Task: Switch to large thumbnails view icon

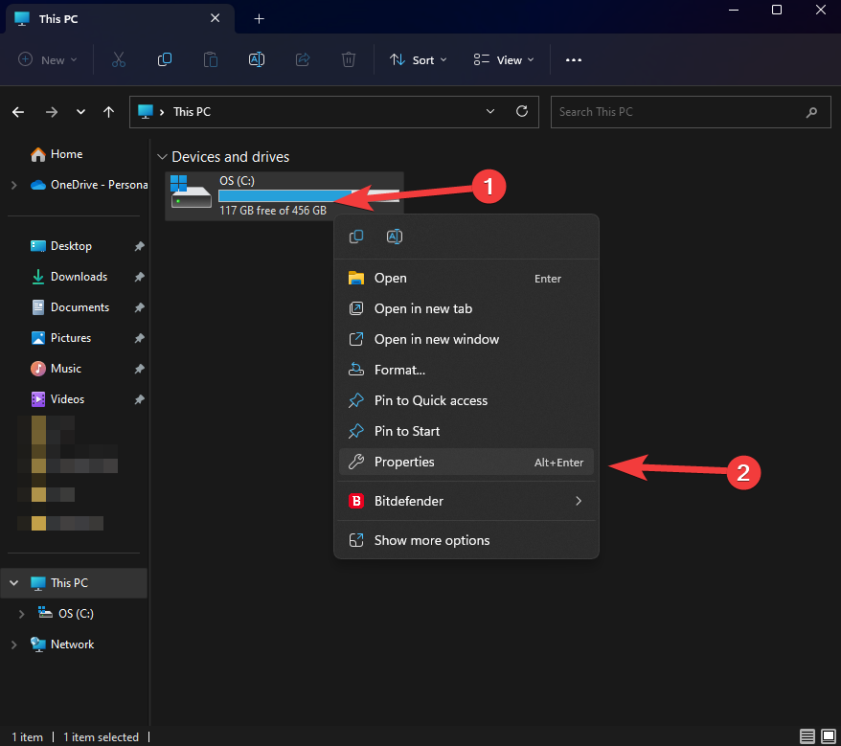Action: click(x=828, y=736)
